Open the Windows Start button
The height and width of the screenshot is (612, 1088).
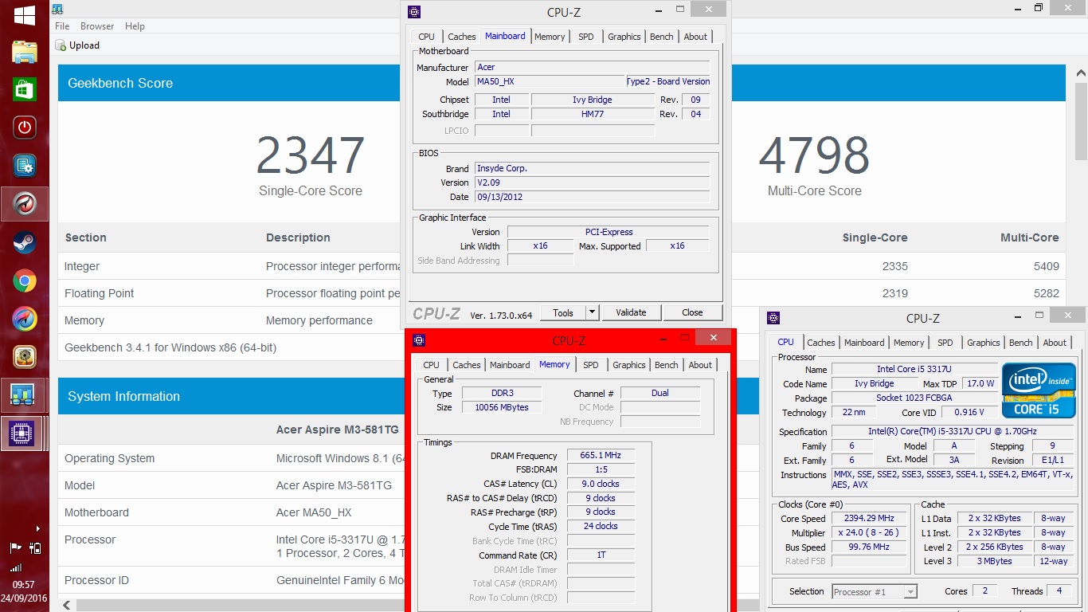24,15
